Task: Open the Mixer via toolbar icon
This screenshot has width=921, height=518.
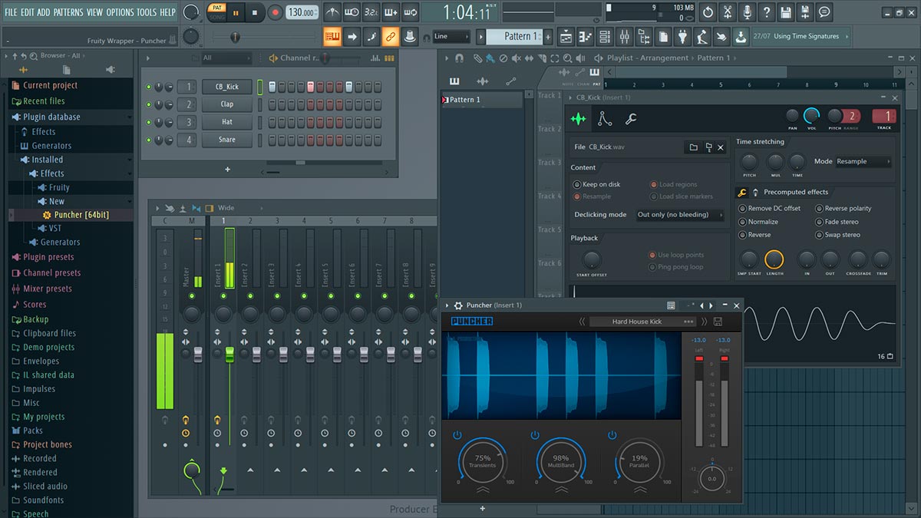Action: 624,36
